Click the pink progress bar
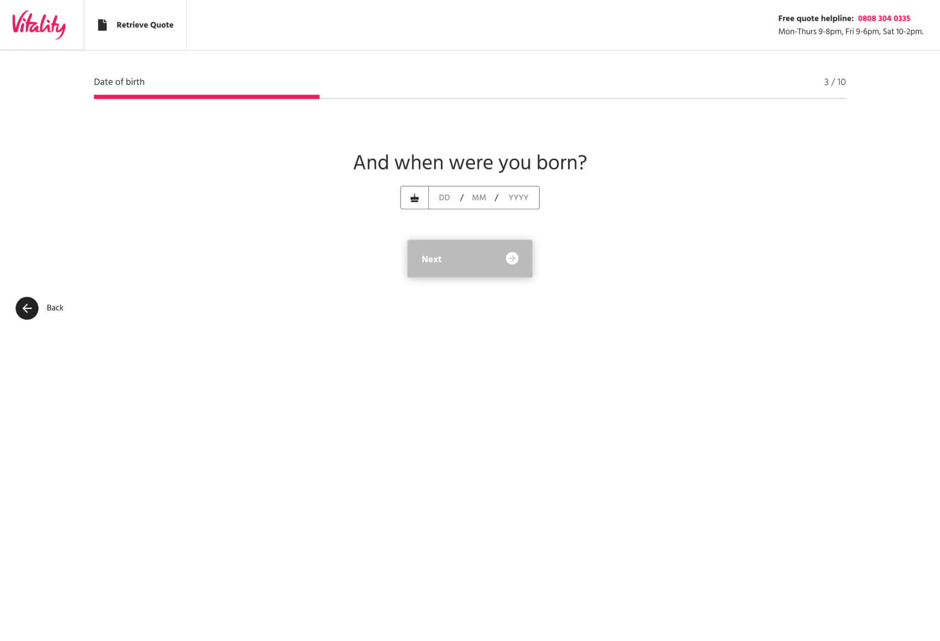The width and height of the screenshot is (940, 641). coord(206,97)
